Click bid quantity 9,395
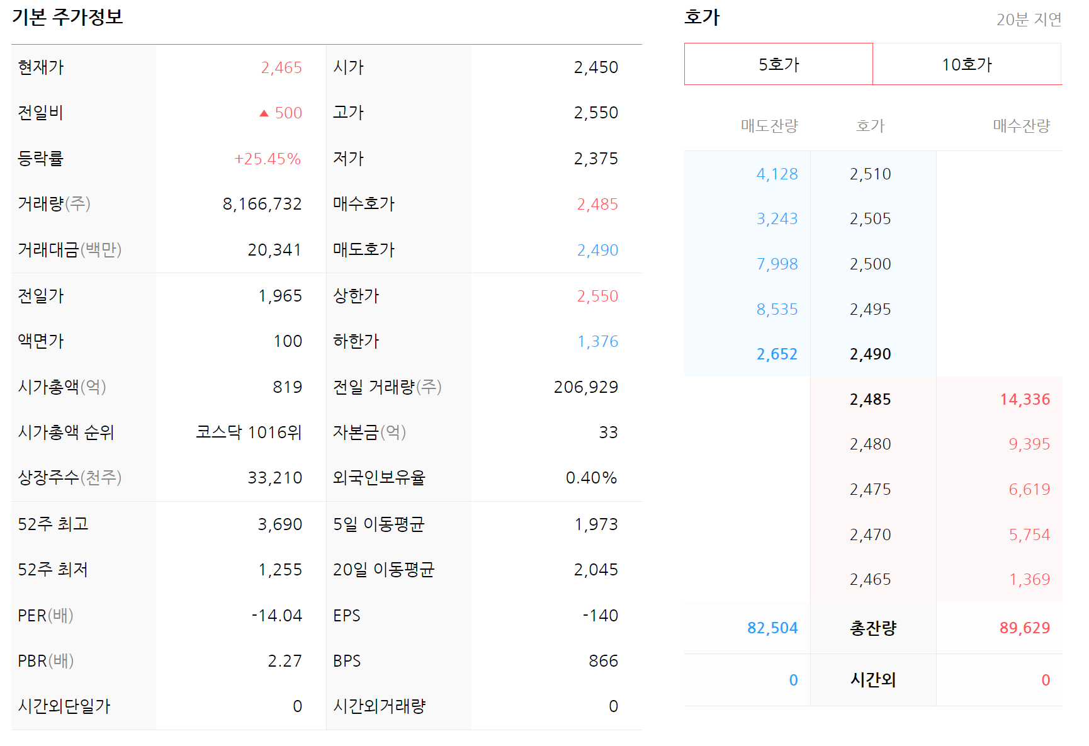This screenshot has height=746, width=1089. pyautogui.click(x=1029, y=444)
